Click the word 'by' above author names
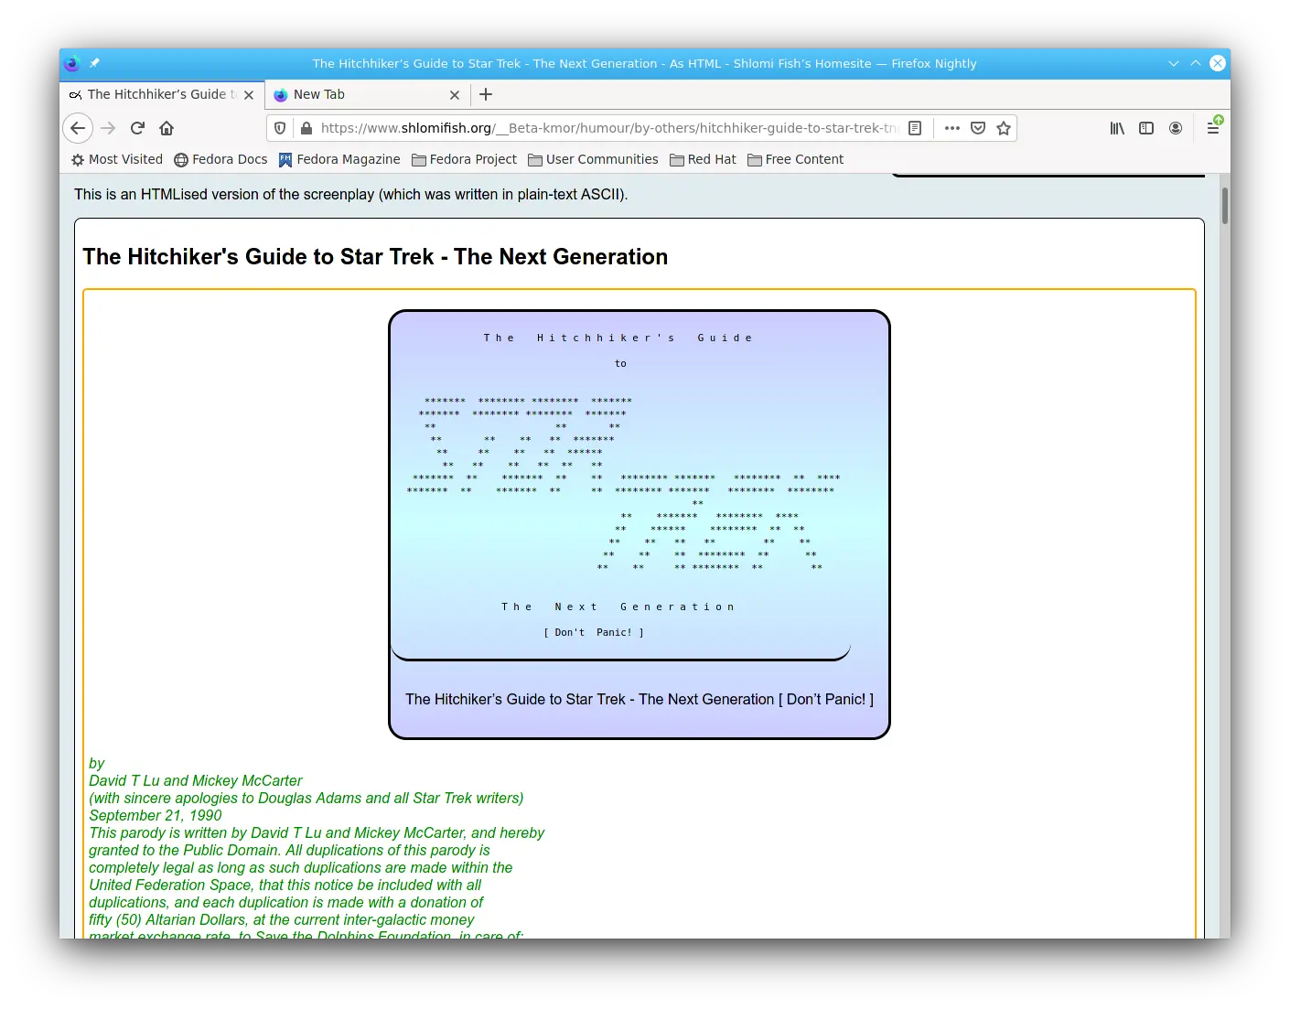This screenshot has height=1009, width=1290. (x=96, y=763)
